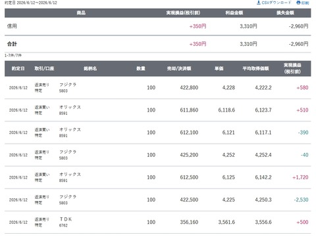This screenshot has width=316, height=237.
Task: Select the 損失金額 column header
Action: click(285, 13)
